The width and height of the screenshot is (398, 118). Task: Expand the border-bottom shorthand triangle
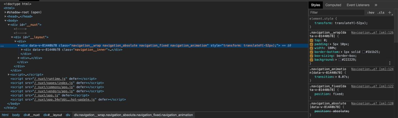[x=342, y=52]
